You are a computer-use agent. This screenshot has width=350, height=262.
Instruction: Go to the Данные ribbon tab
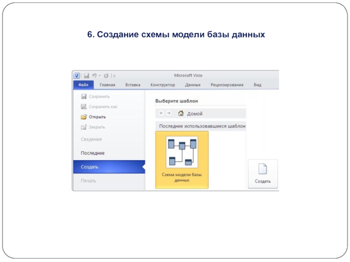click(x=192, y=85)
